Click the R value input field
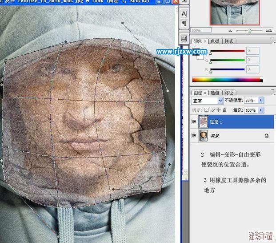 [x=253, y=51]
